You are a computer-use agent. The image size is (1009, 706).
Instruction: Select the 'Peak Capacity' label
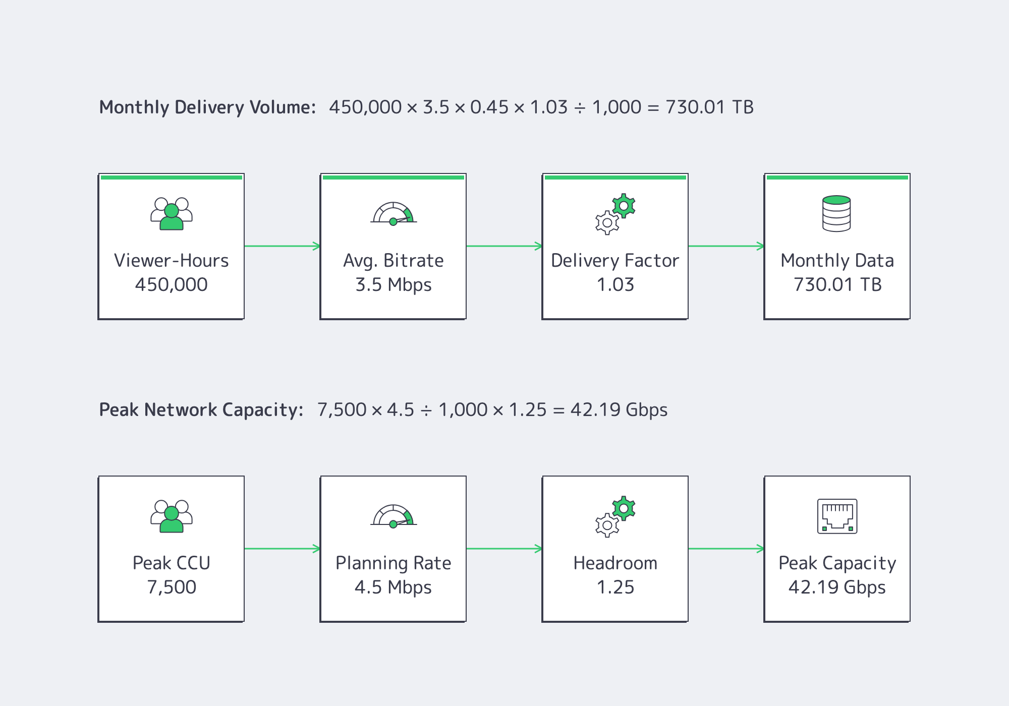837,563
